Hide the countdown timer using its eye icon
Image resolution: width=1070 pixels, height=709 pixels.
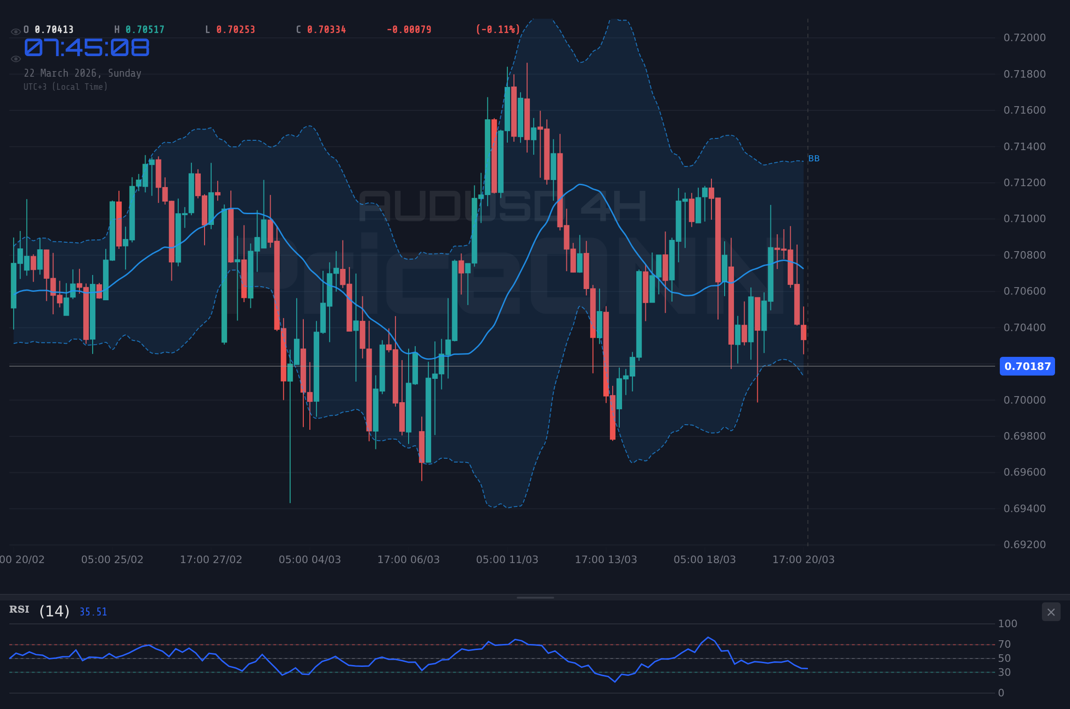point(15,58)
